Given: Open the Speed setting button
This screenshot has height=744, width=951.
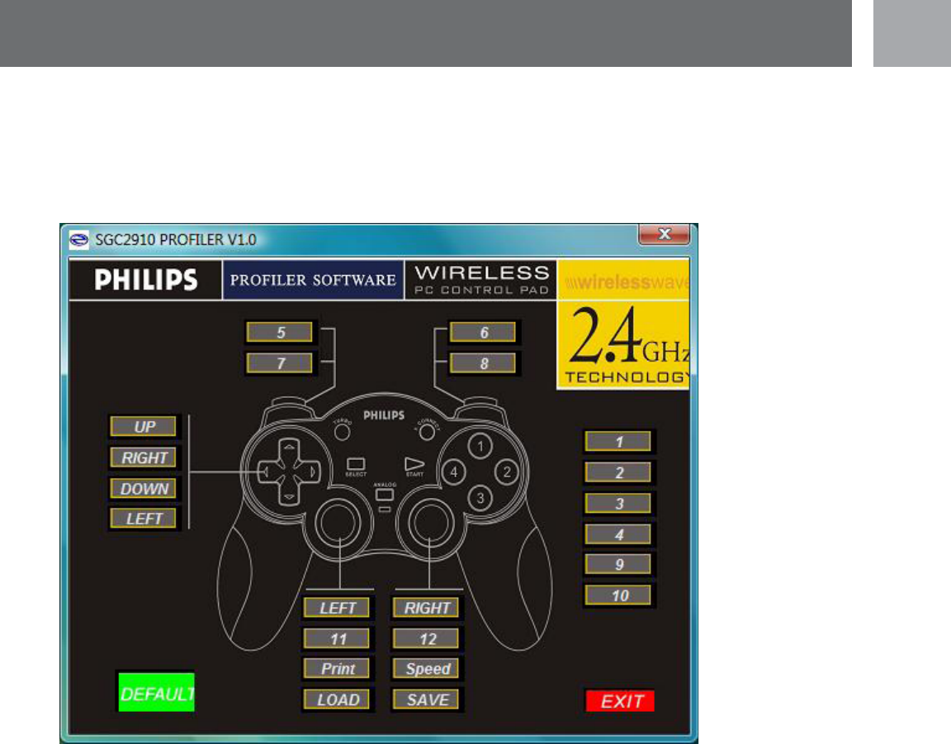Looking at the screenshot, I should (426, 669).
